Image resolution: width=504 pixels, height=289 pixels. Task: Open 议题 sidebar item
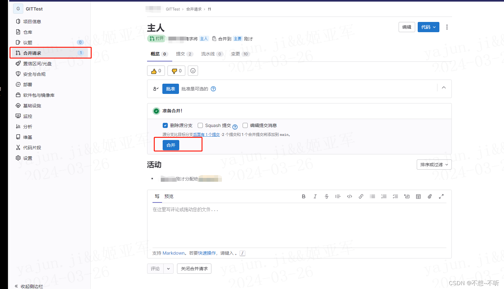tap(27, 43)
